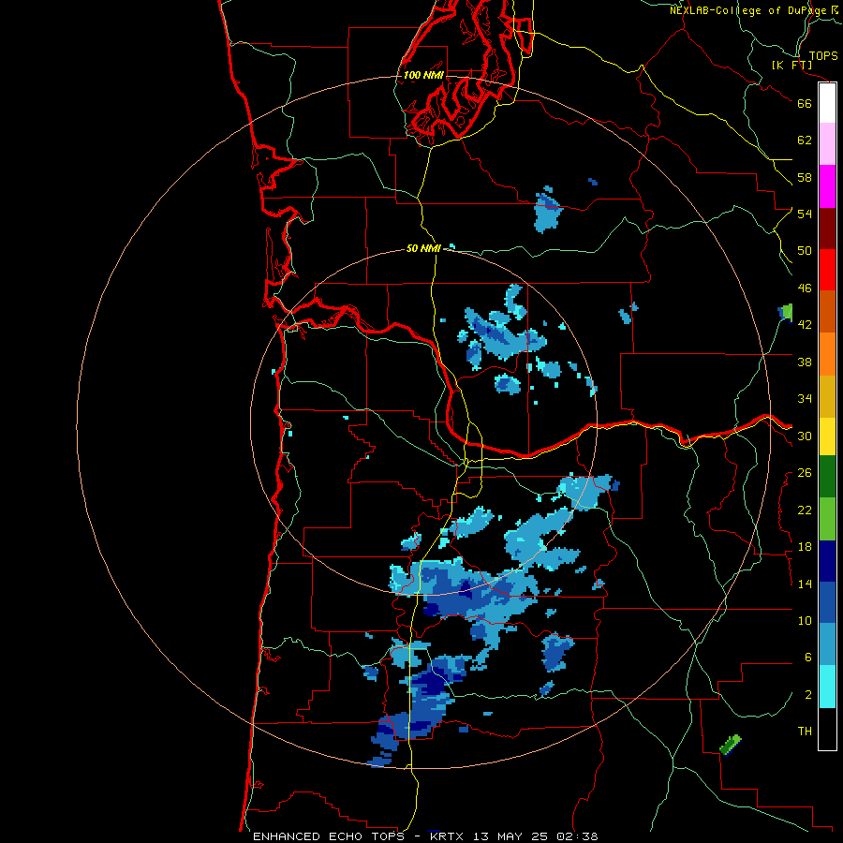
Task: Click the legend value '30'
Action: pyautogui.click(x=805, y=436)
